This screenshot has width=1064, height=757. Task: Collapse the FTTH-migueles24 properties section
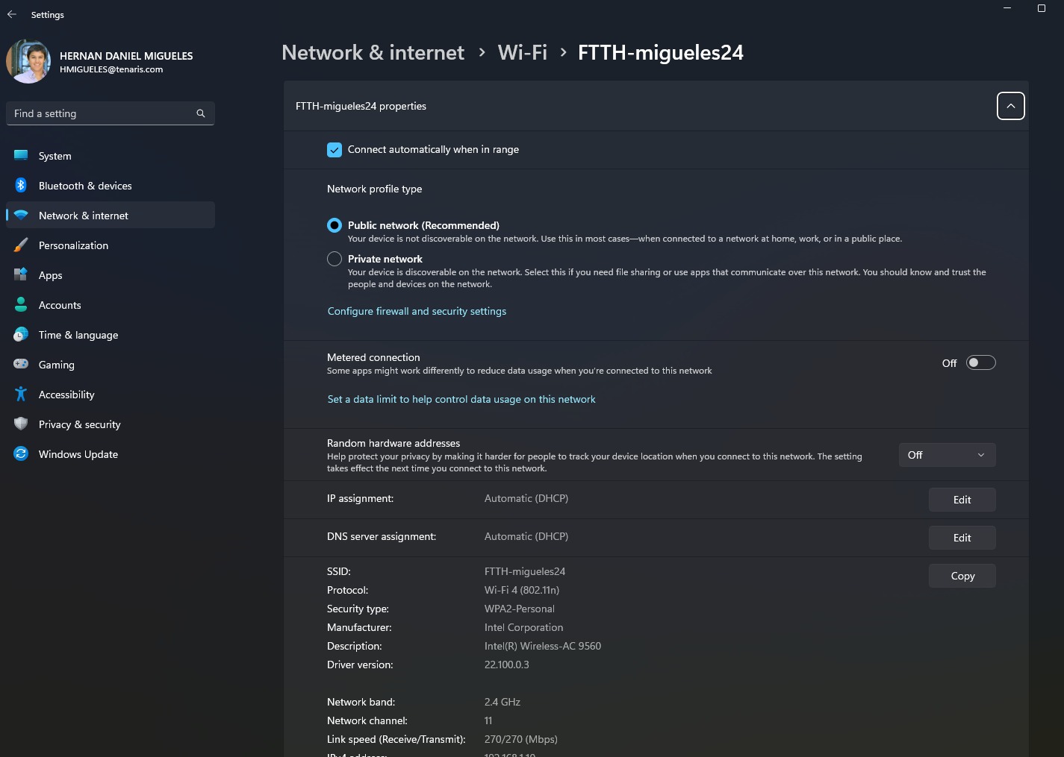tap(1010, 106)
